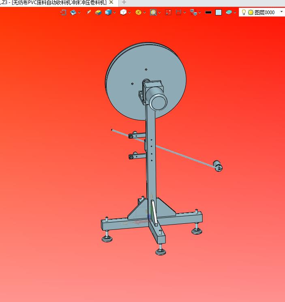Open the 图层0000 layer dropdown
Viewport: 285px width, 302px height.
pos(281,12)
